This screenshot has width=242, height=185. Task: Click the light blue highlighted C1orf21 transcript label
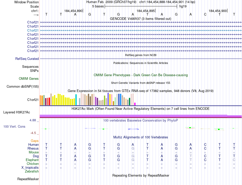point(33,30)
